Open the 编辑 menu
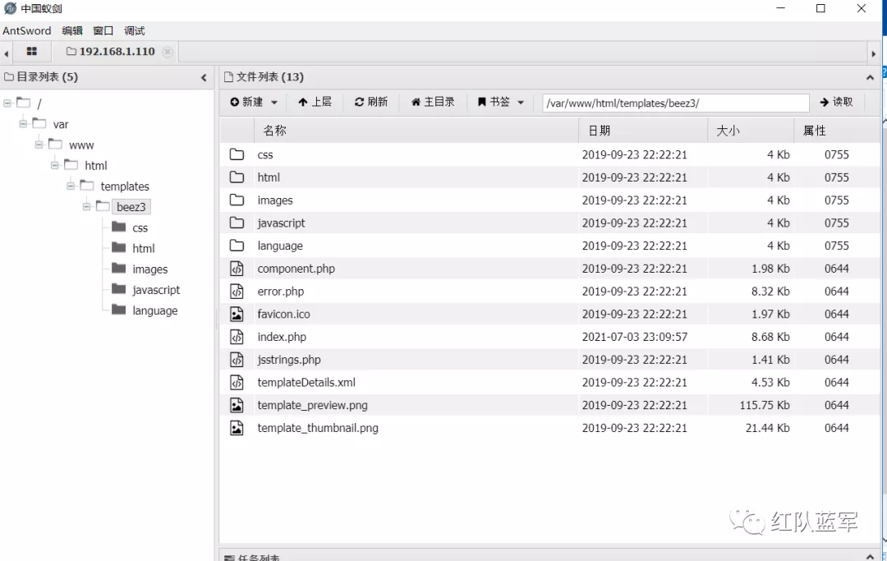Image resolution: width=887 pixels, height=561 pixels. click(x=71, y=30)
